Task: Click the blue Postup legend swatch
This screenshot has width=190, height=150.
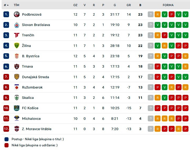Action: [x=7, y=139]
